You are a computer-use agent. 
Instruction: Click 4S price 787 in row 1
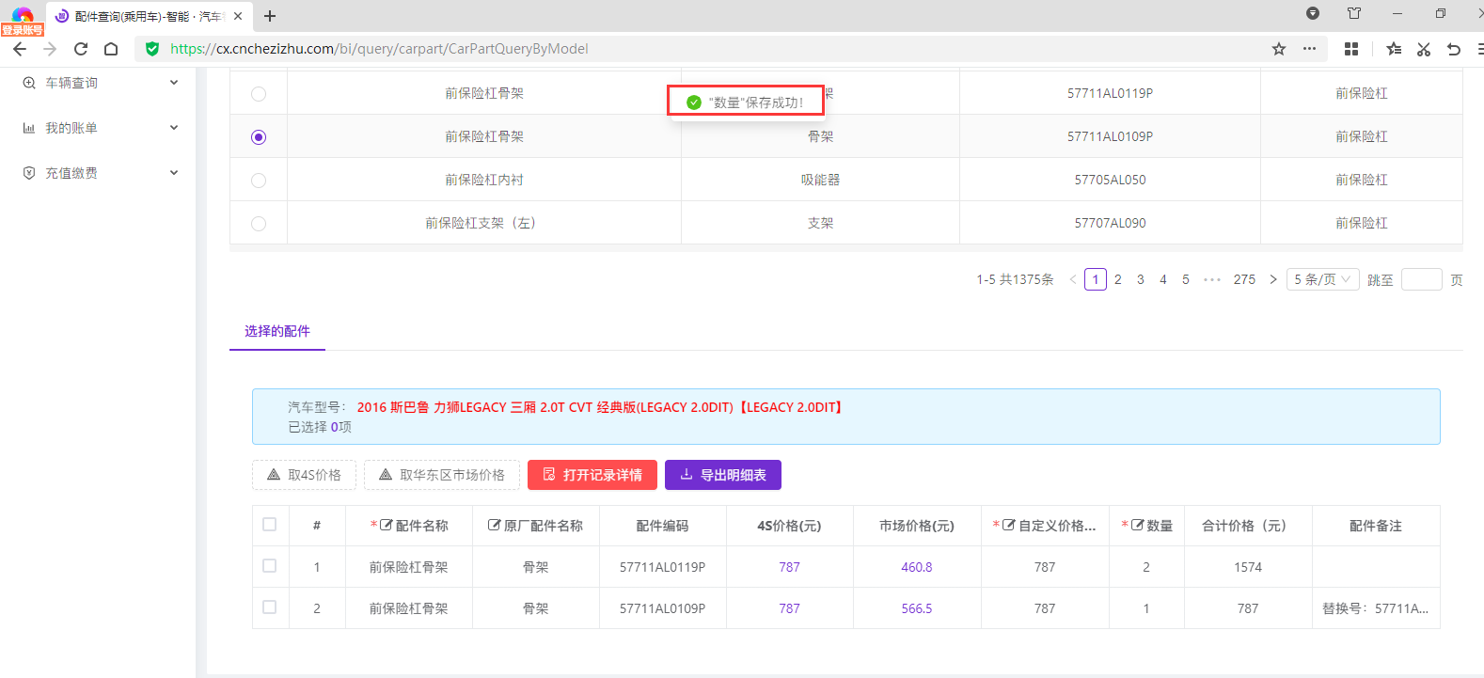pos(790,567)
